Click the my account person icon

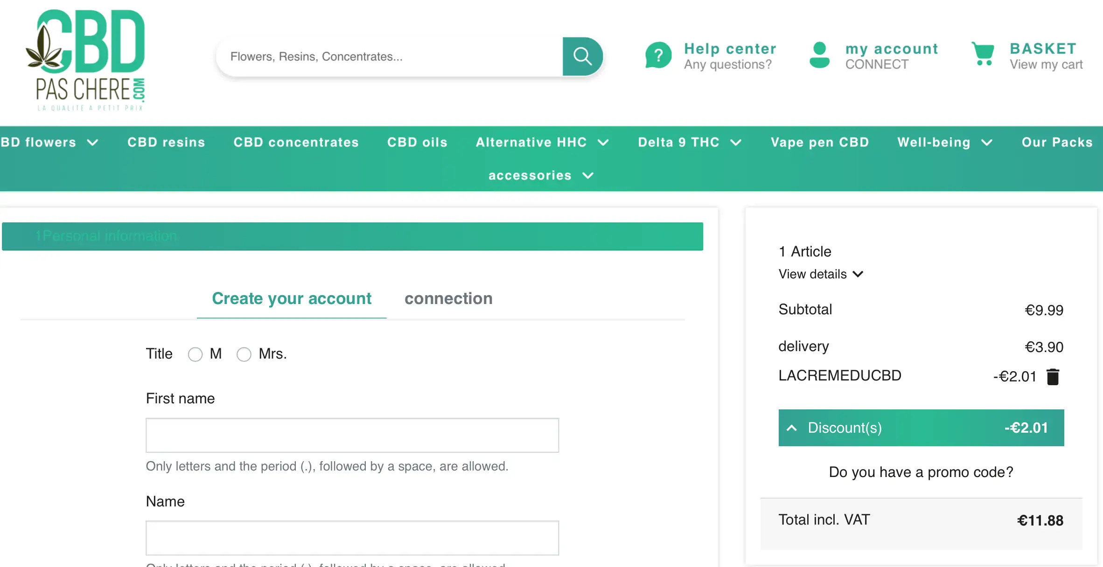tap(819, 55)
